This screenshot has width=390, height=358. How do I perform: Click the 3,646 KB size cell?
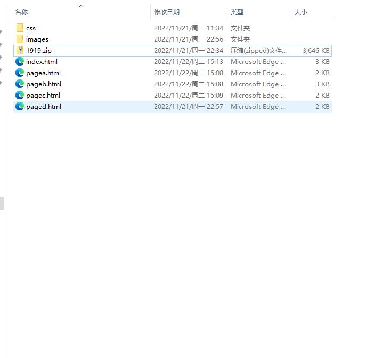pyautogui.click(x=316, y=51)
